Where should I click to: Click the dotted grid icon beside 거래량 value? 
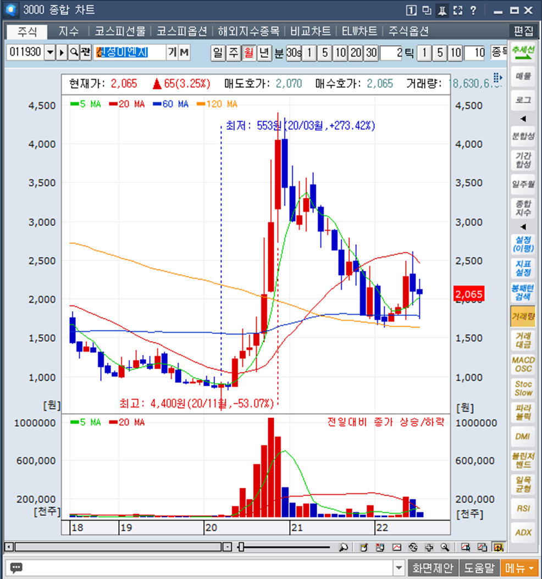[497, 77]
